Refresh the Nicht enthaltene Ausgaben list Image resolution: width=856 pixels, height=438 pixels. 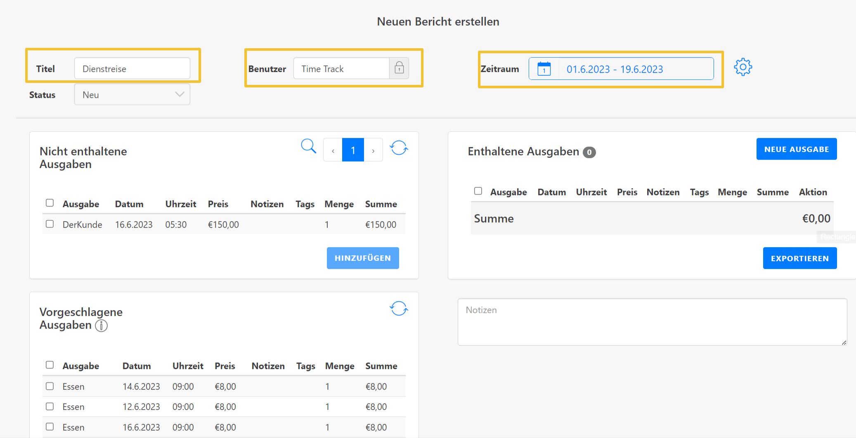[x=399, y=148]
